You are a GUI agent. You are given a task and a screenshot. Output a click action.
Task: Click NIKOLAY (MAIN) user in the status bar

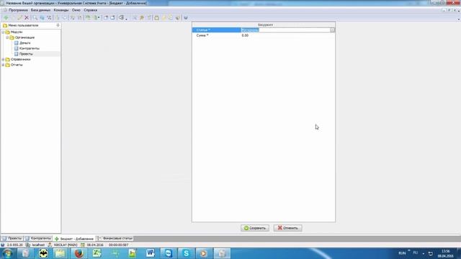pyautogui.click(x=66, y=245)
